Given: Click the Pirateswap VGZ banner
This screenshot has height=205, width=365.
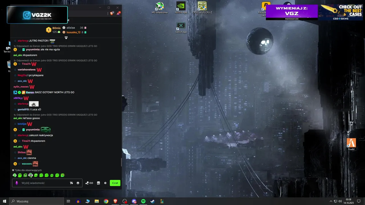Looking at the screenshot, I should [292, 12].
